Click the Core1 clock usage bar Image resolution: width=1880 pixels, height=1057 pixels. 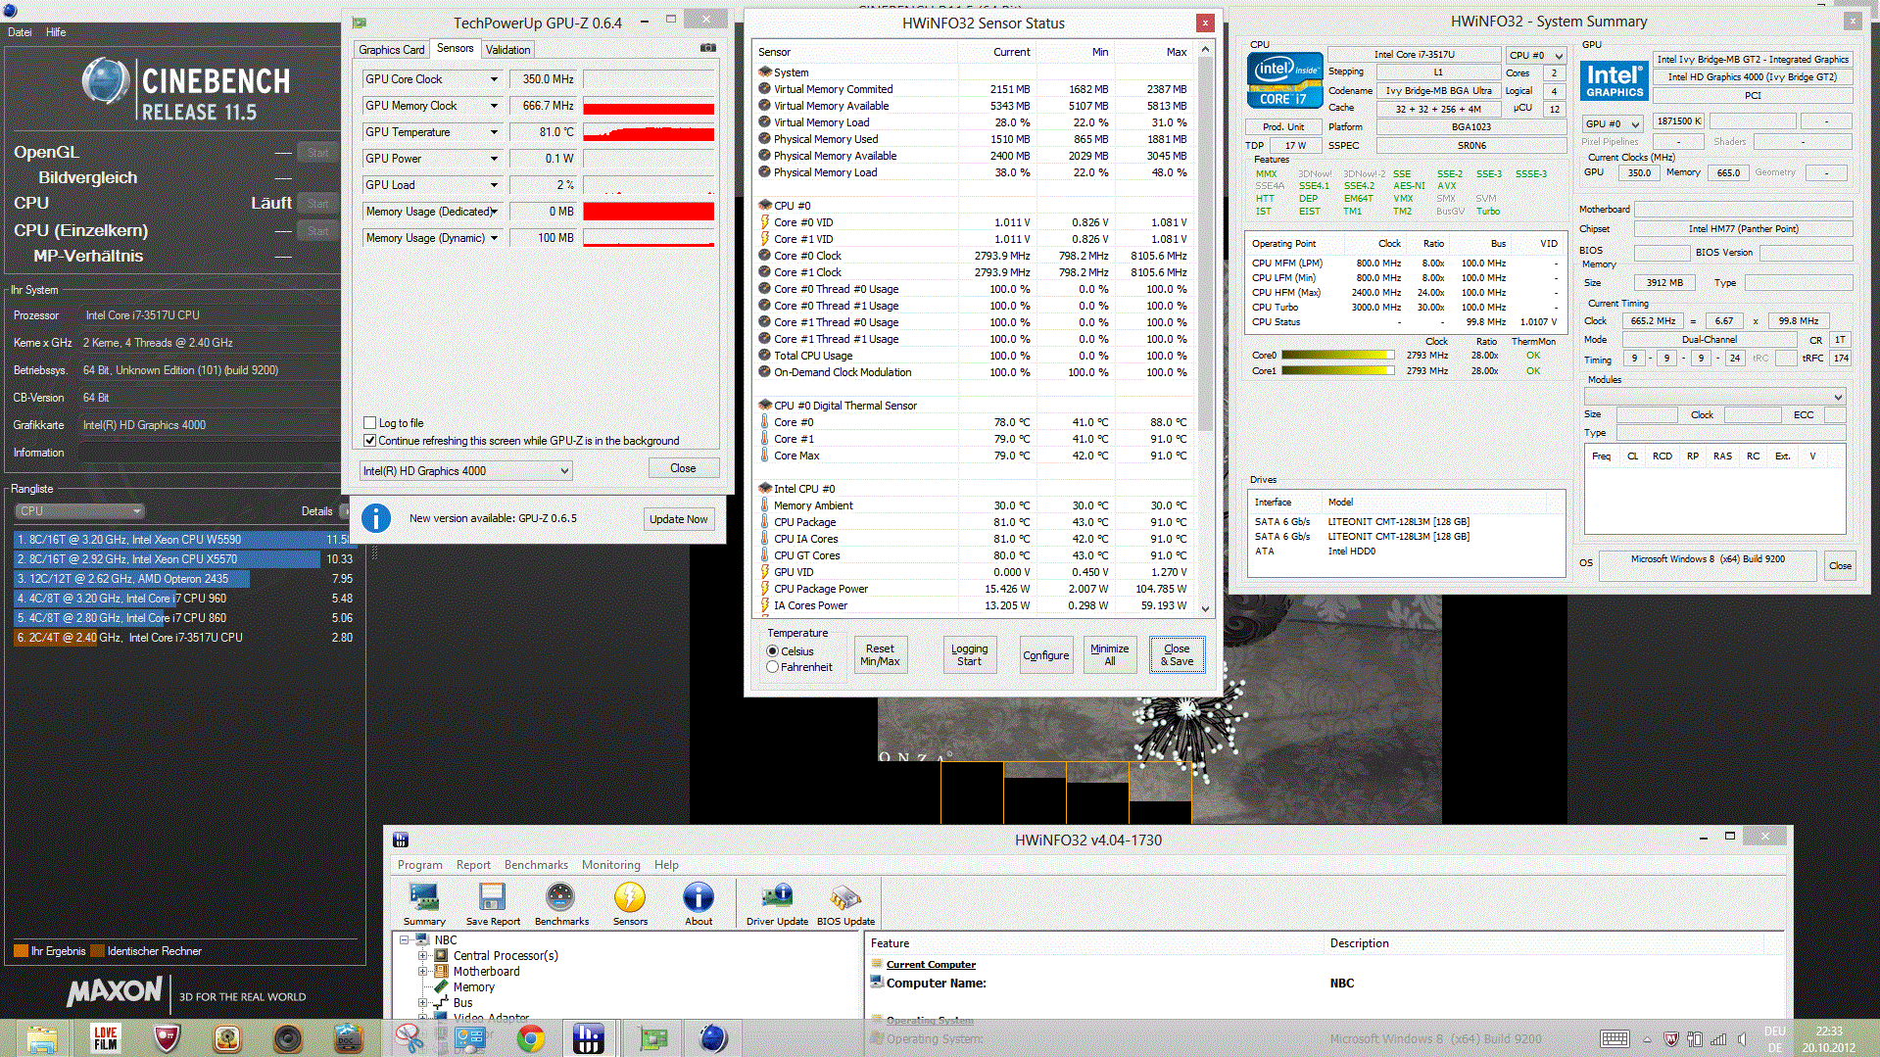[1337, 371]
